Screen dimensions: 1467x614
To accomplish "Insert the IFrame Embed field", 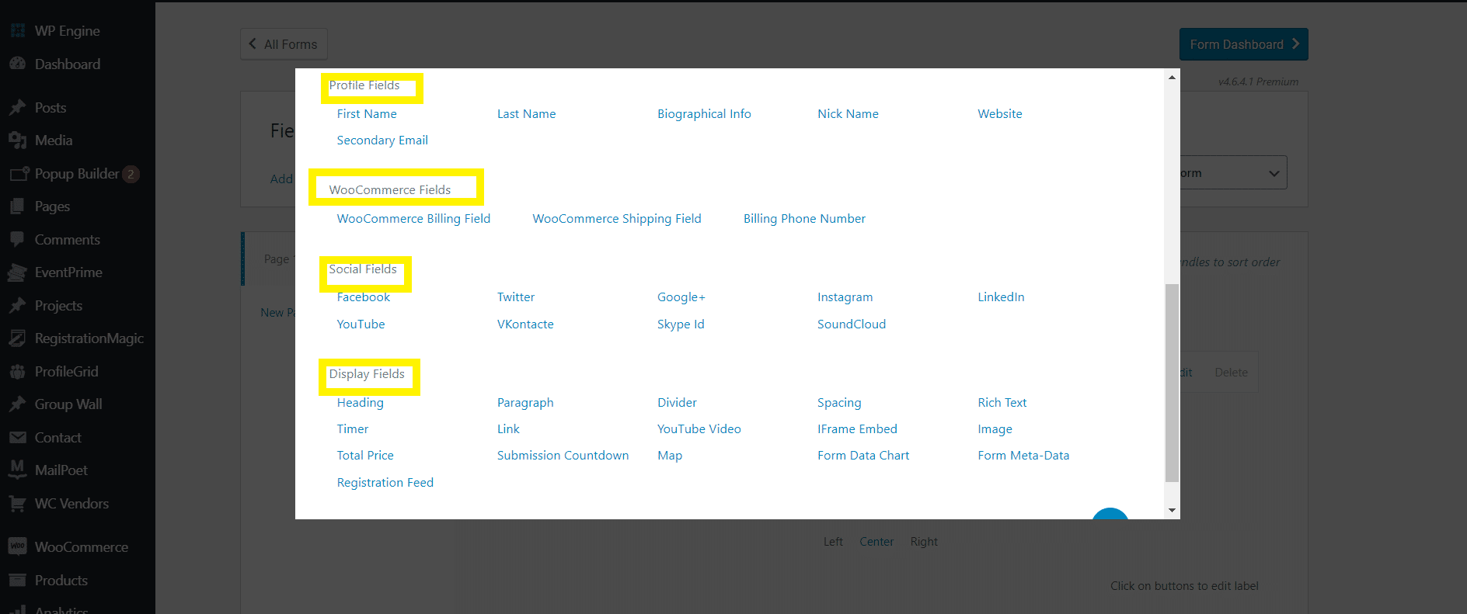I will [857, 428].
